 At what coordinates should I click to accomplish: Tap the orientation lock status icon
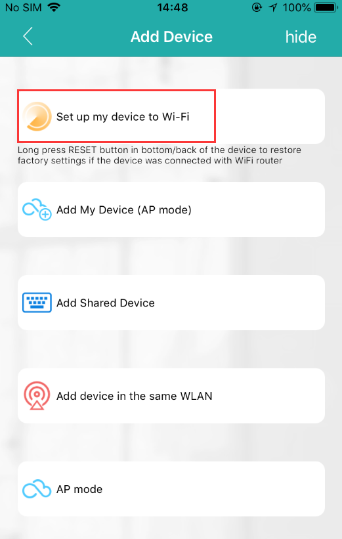pyautogui.click(x=257, y=7)
